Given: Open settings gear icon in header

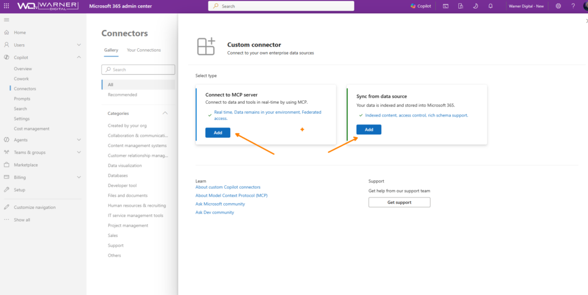Looking at the screenshot, I should click(558, 6).
